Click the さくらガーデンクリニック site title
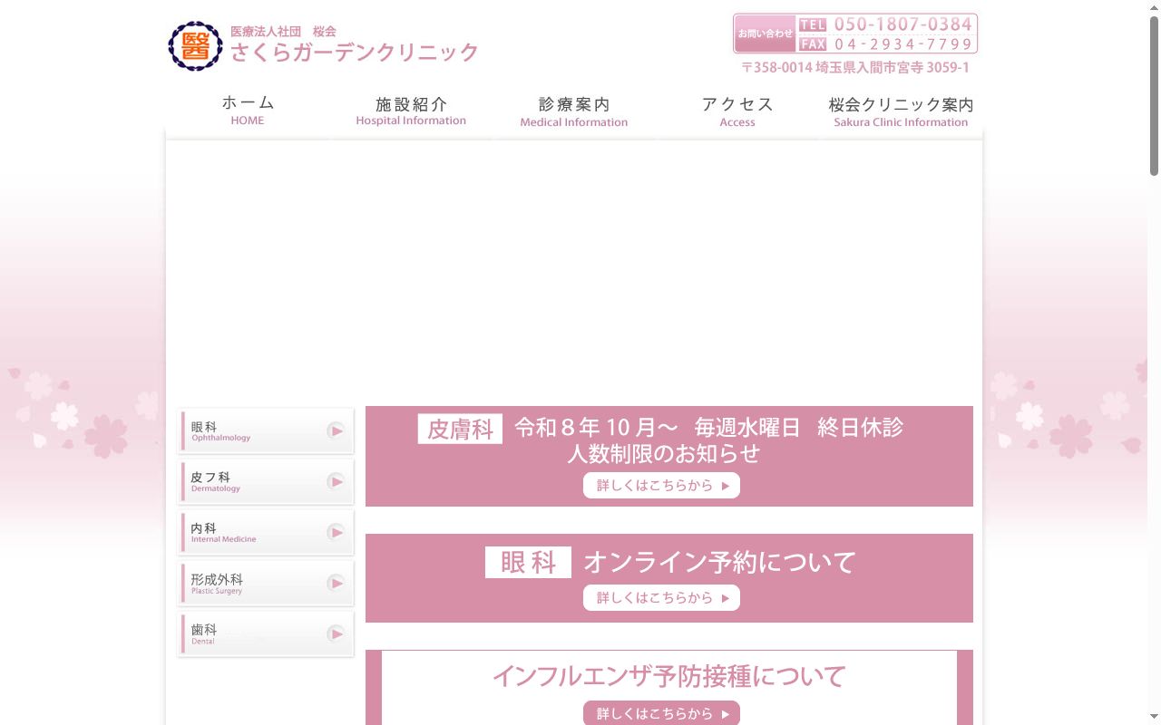Image resolution: width=1161 pixels, height=725 pixels. coord(354,53)
